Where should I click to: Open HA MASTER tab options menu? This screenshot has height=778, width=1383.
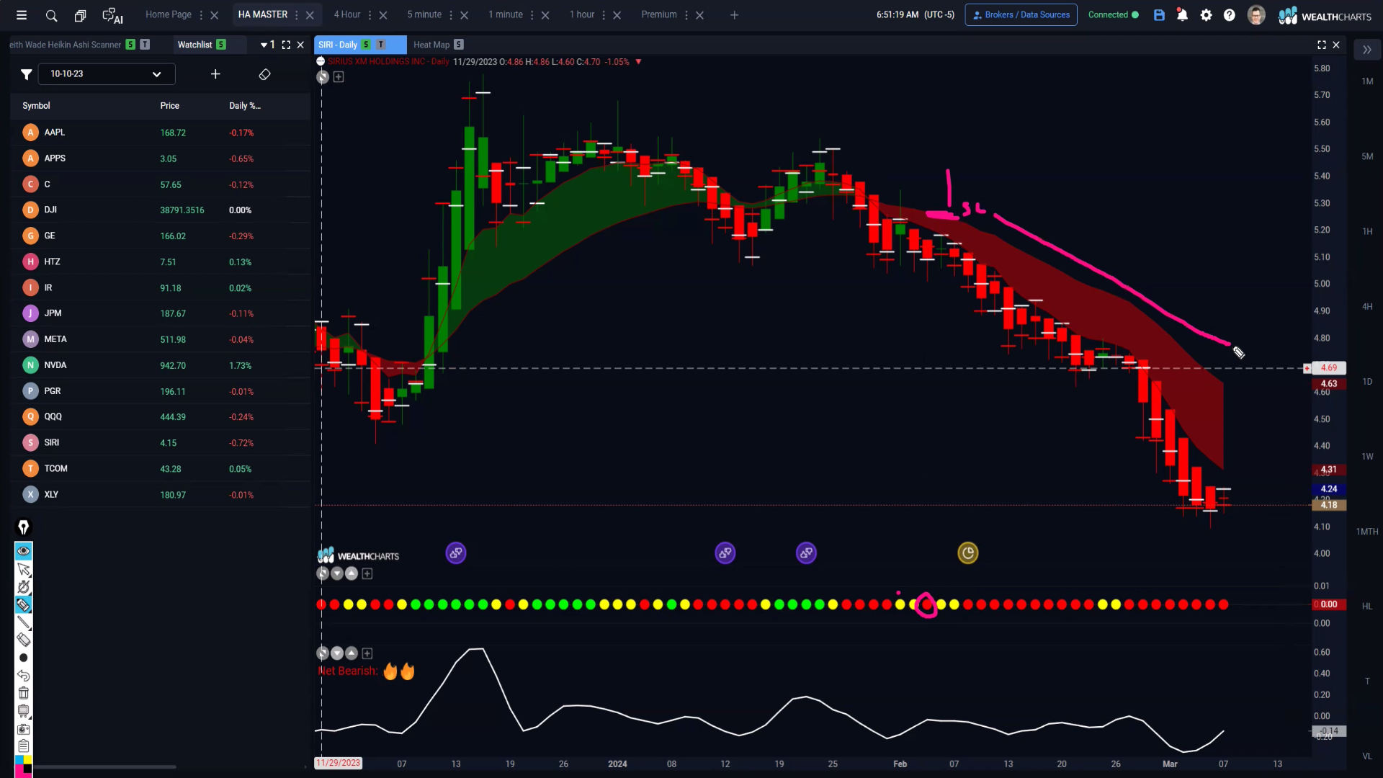(x=297, y=15)
